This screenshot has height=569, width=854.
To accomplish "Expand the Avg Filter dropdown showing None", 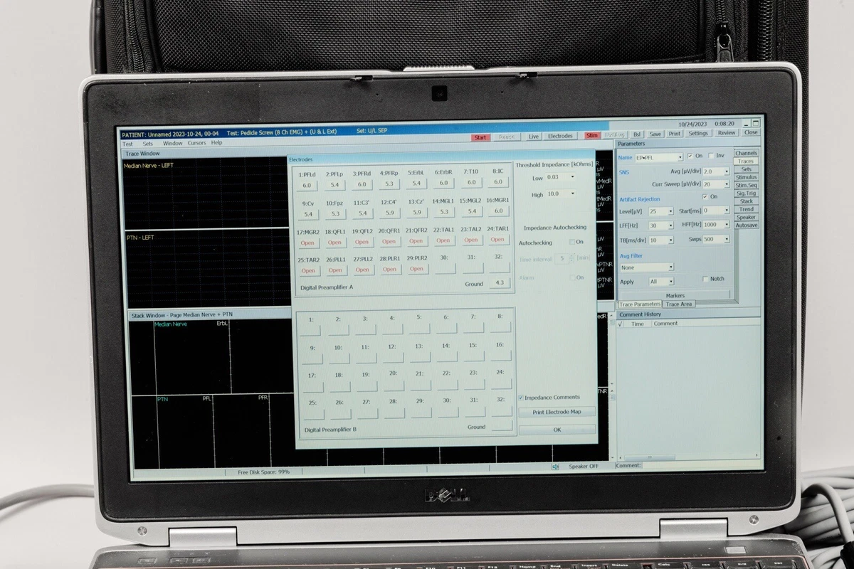I will [x=646, y=267].
